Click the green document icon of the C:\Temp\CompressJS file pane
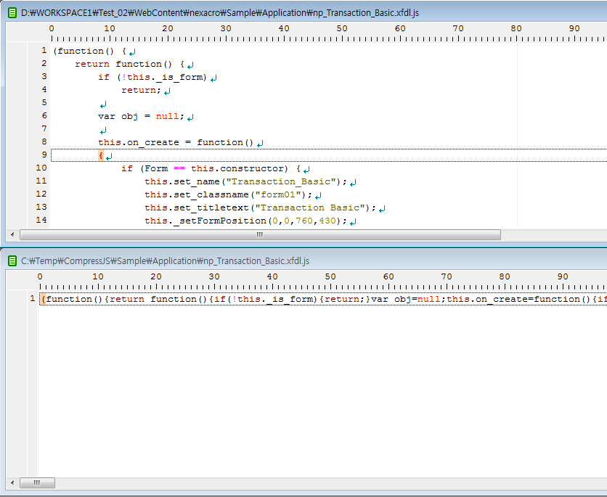 pos(12,261)
